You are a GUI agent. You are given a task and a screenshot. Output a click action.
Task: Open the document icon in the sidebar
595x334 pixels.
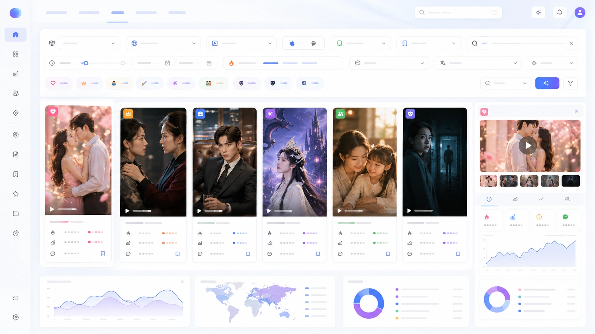pyautogui.click(x=16, y=154)
